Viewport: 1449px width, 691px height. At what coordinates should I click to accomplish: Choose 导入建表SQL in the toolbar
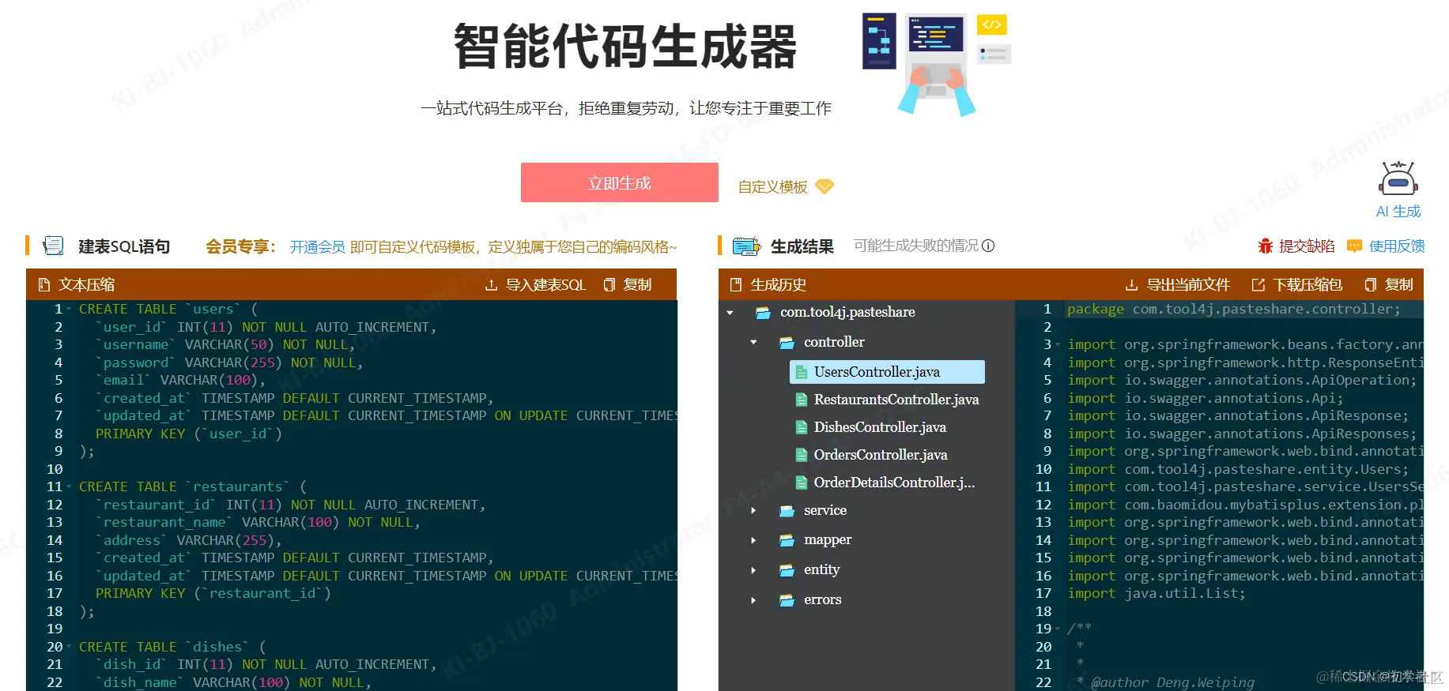pos(545,284)
